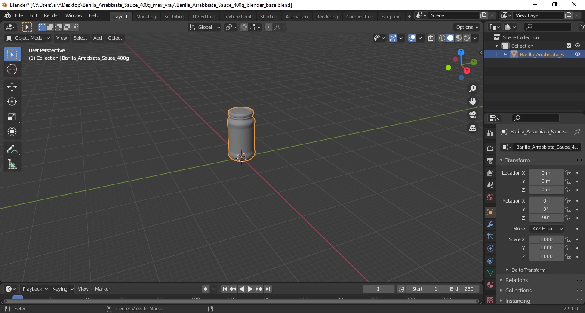This screenshot has height=313, width=585.
Task: Switch to rendered viewport shading
Action: pyautogui.click(x=467, y=38)
